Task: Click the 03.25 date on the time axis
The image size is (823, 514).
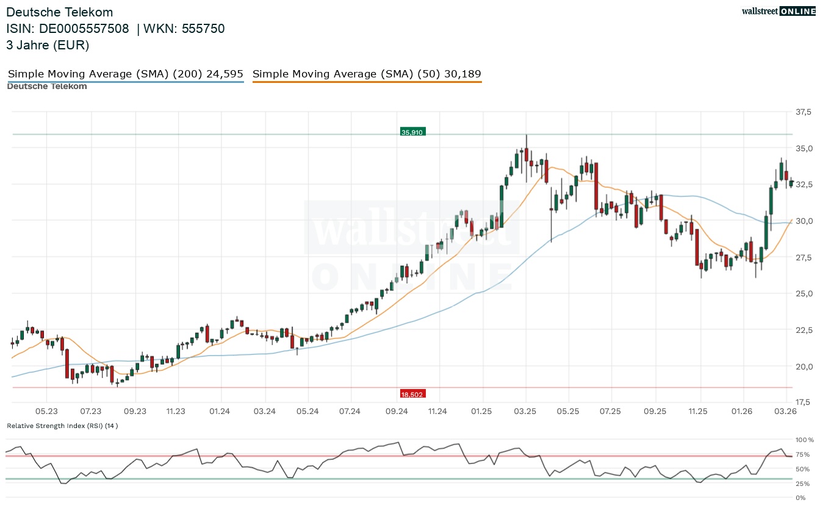Action: (x=525, y=412)
